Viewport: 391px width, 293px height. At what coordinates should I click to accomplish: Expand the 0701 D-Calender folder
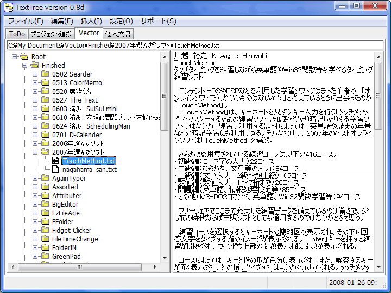click(x=35, y=135)
